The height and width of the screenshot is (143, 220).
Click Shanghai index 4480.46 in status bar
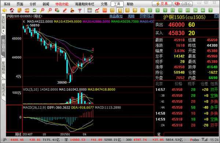click(x=17, y=140)
